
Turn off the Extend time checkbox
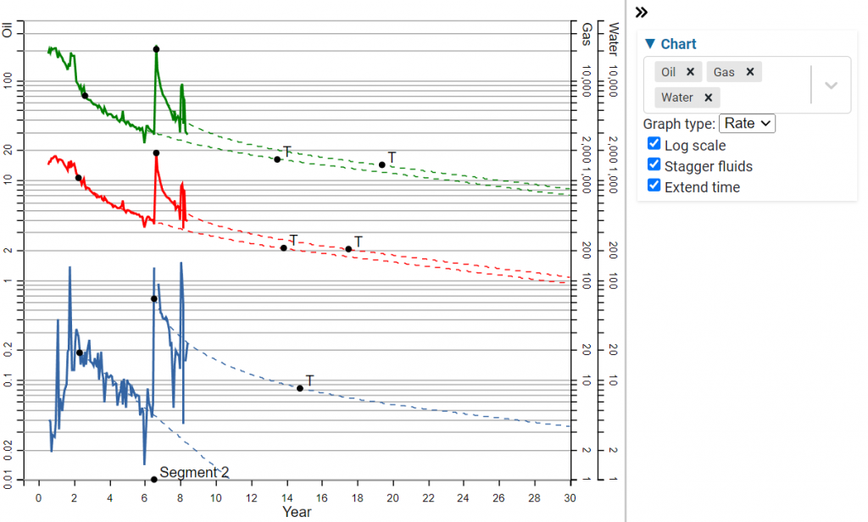click(x=654, y=186)
